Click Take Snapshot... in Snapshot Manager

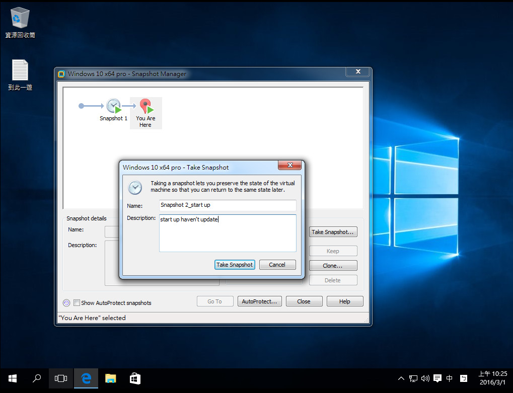pyautogui.click(x=333, y=232)
